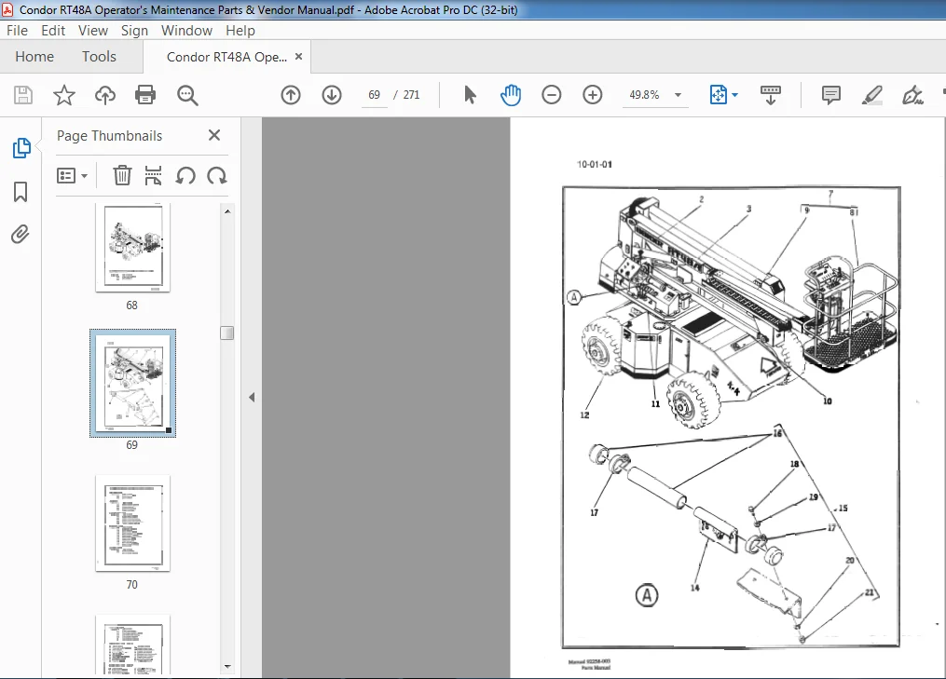Open the Sign menu

click(134, 30)
